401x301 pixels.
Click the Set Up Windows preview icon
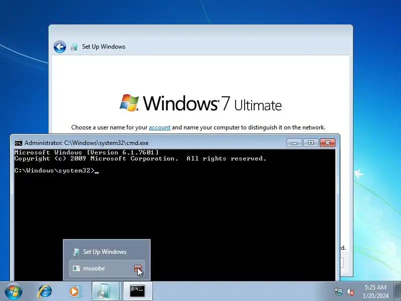point(76,252)
